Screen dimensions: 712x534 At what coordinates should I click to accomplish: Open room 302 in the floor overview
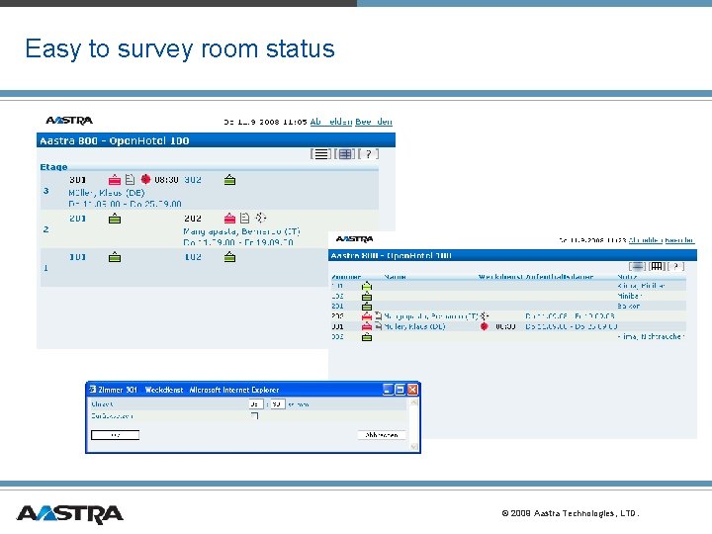point(193,180)
